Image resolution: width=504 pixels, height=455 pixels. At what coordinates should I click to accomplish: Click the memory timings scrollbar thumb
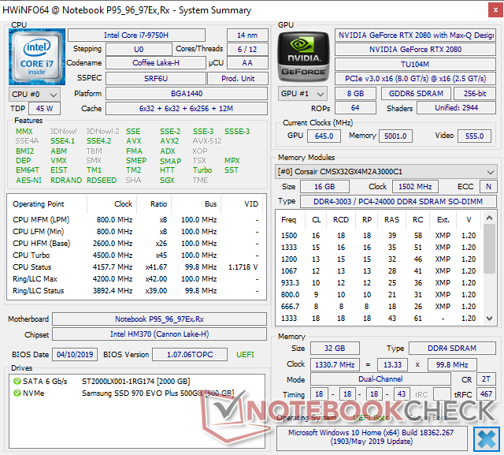(x=490, y=248)
